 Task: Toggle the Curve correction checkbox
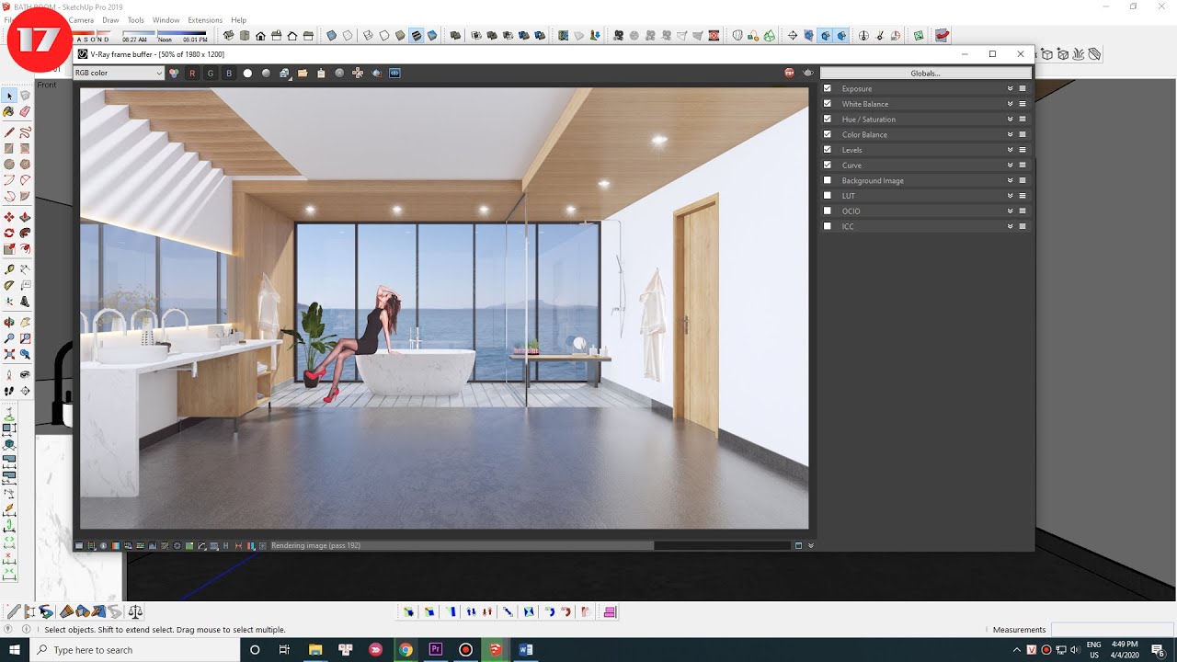(828, 165)
